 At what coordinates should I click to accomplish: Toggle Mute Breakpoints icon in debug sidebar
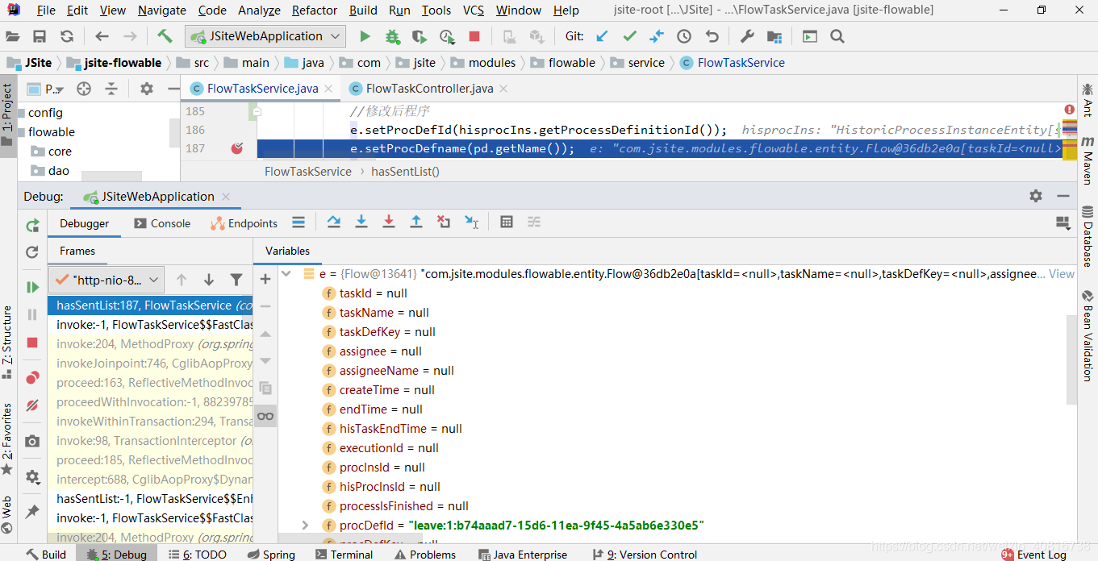[32, 405]
